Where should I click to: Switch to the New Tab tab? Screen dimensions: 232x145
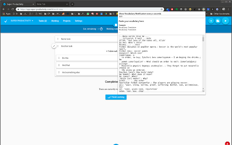pos(52,4)
